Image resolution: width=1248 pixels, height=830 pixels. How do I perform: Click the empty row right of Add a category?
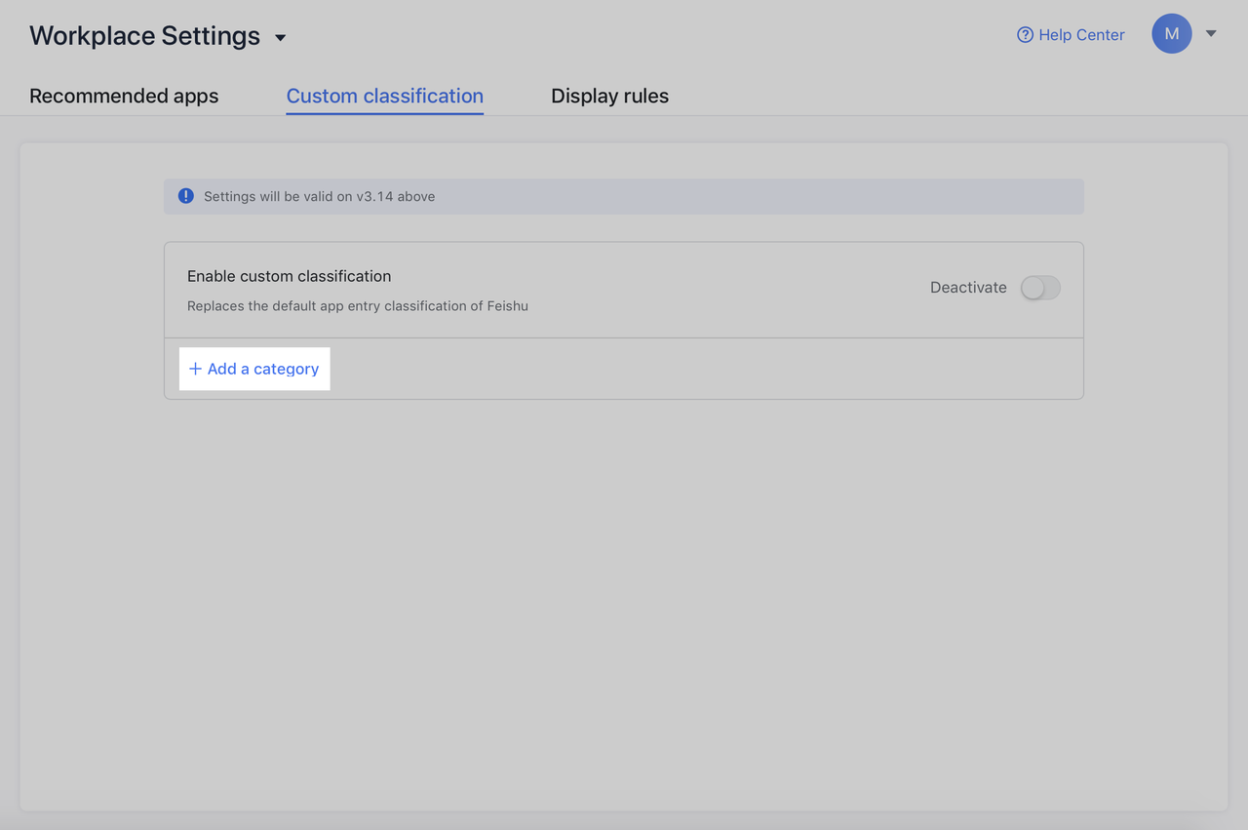point(702,369)
